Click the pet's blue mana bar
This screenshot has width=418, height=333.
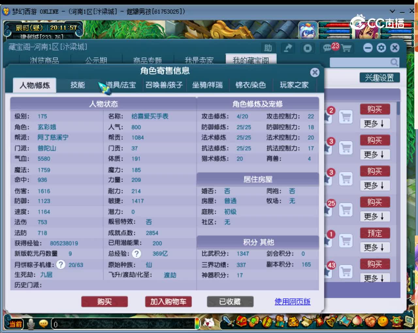click(335, 32)
